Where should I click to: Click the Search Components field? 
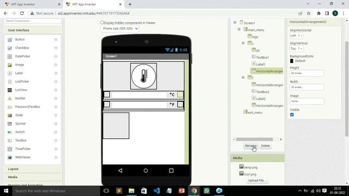33,21
